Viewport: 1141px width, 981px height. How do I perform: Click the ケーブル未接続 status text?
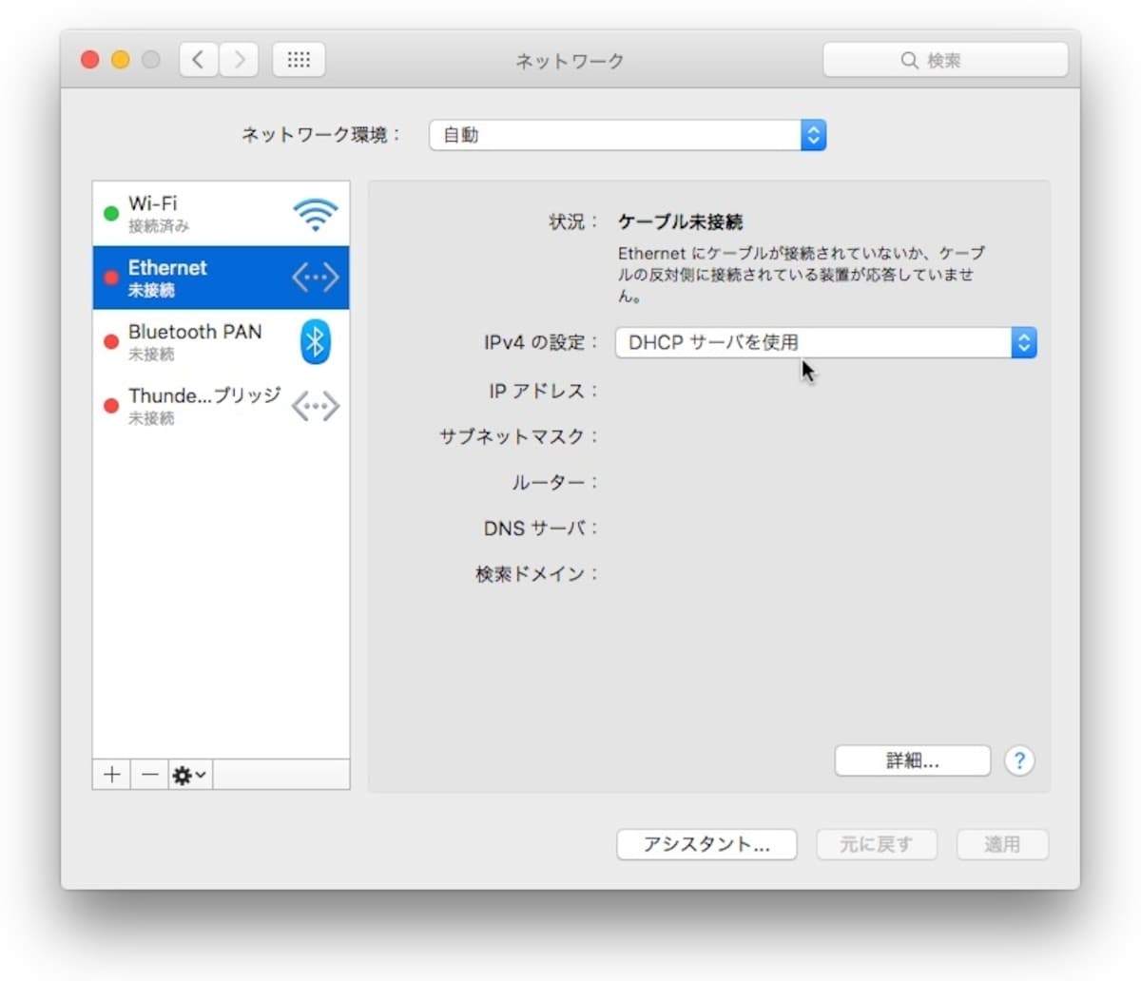coord(681,222)
